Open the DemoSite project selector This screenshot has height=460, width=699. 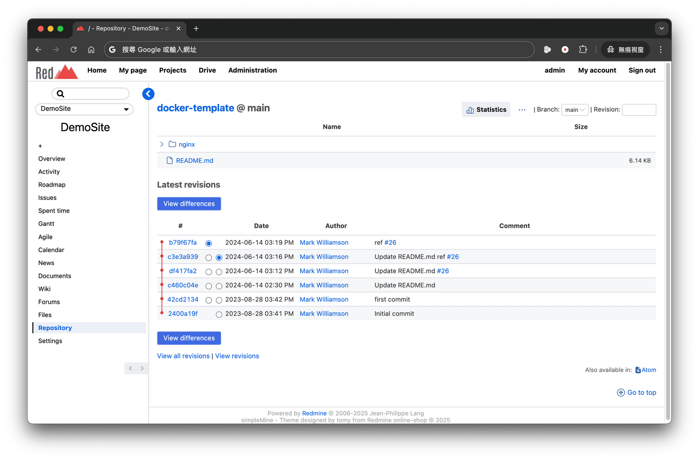point(84,109)
